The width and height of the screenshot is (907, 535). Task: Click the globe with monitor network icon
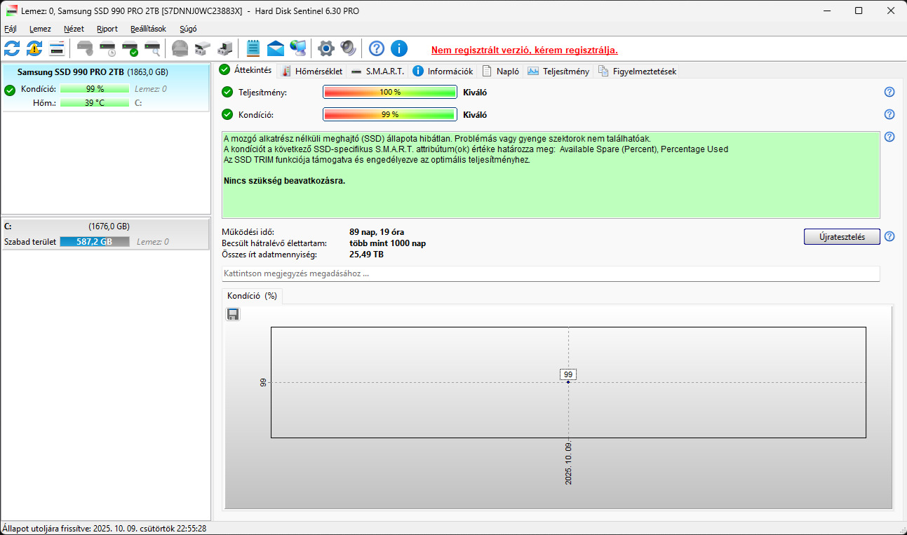[298, 48]
